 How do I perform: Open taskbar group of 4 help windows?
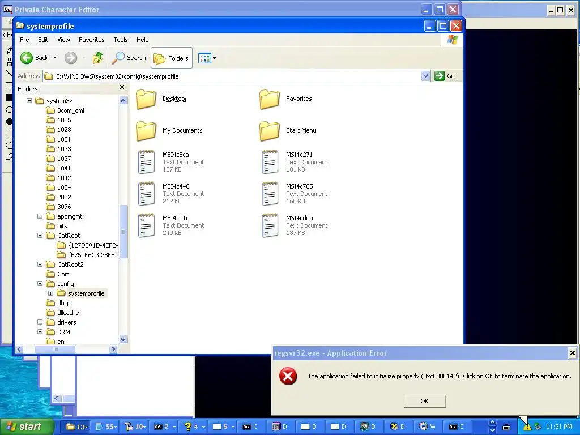click(x=194, y=427)
